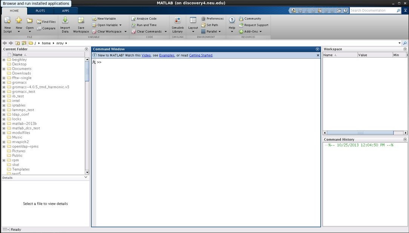Open the new shortcut icon in the quick access toolbar
This screenshot has height=233, width=409.
click(294, 11)
